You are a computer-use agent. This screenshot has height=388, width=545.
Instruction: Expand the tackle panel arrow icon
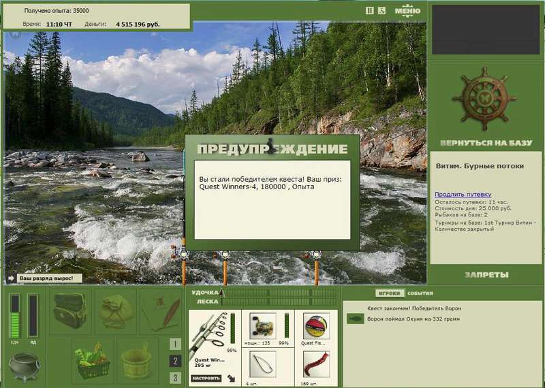231,378
